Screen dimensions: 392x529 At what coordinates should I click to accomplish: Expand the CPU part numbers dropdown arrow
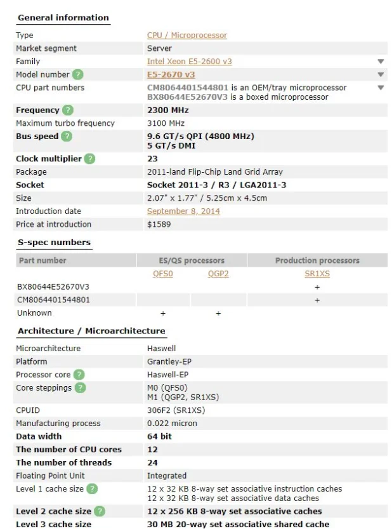(381, 88)
